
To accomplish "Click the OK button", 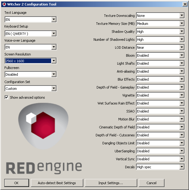I will click(x=17, y=183).
